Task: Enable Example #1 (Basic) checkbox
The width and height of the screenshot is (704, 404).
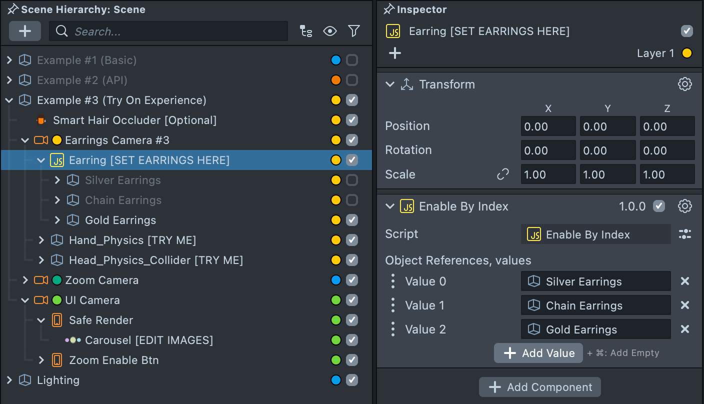Action: coord(352,60)
